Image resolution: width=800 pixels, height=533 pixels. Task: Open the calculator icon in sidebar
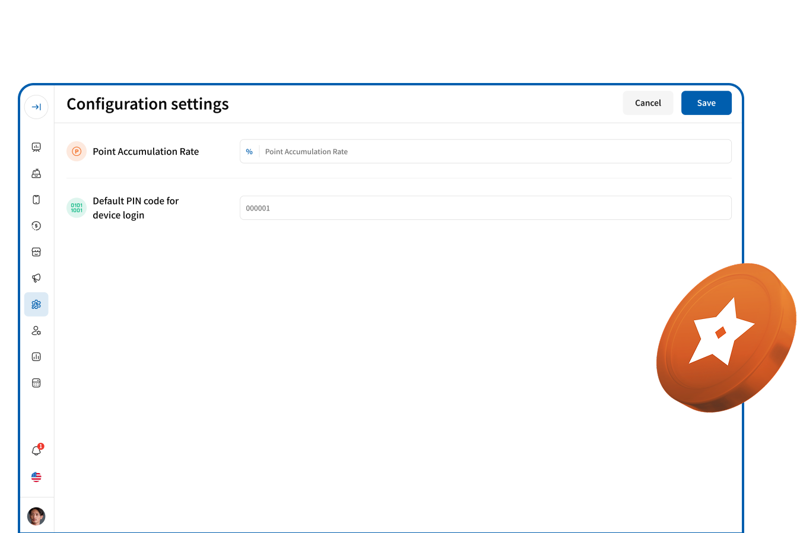pyautogui.click(x=36, y=383)
